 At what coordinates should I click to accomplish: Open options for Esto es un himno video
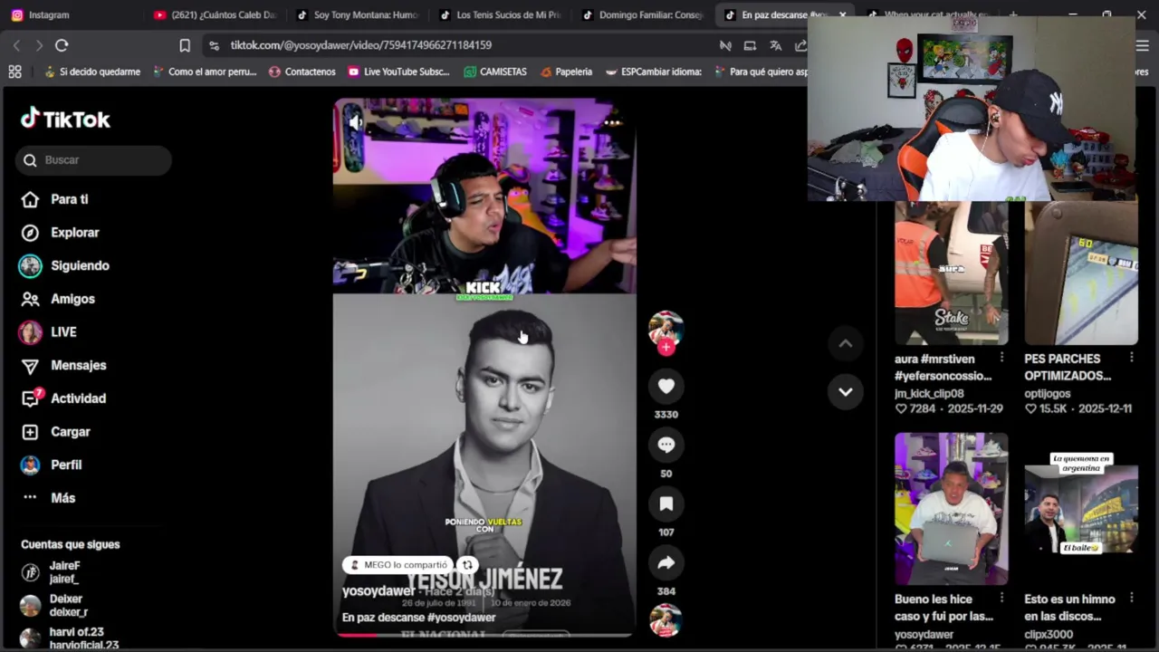(x=1132, y=599)
